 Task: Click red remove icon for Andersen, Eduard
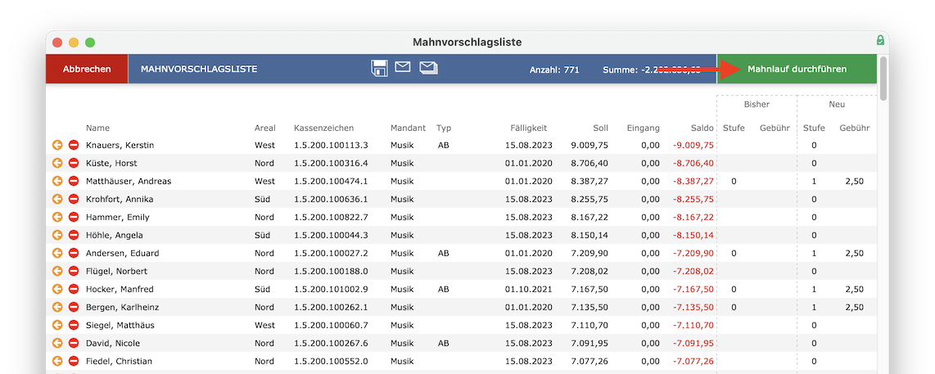74,253
